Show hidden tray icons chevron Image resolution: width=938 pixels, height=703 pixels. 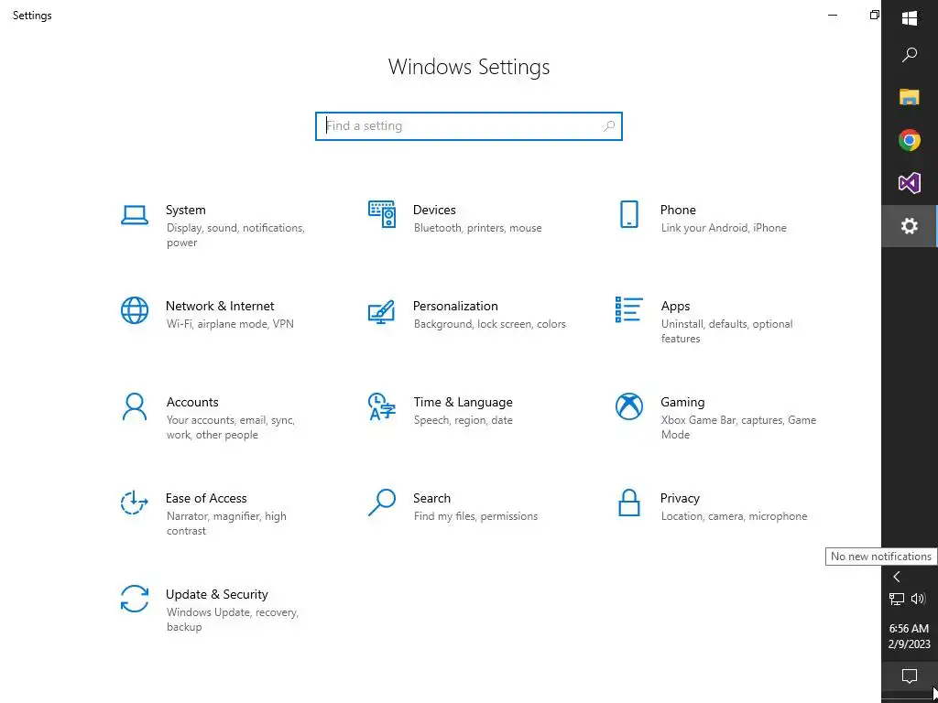[896, 577]
